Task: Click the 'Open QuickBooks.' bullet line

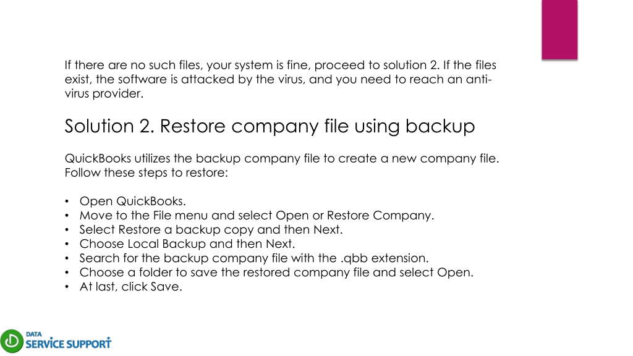Action: [132, 201]
